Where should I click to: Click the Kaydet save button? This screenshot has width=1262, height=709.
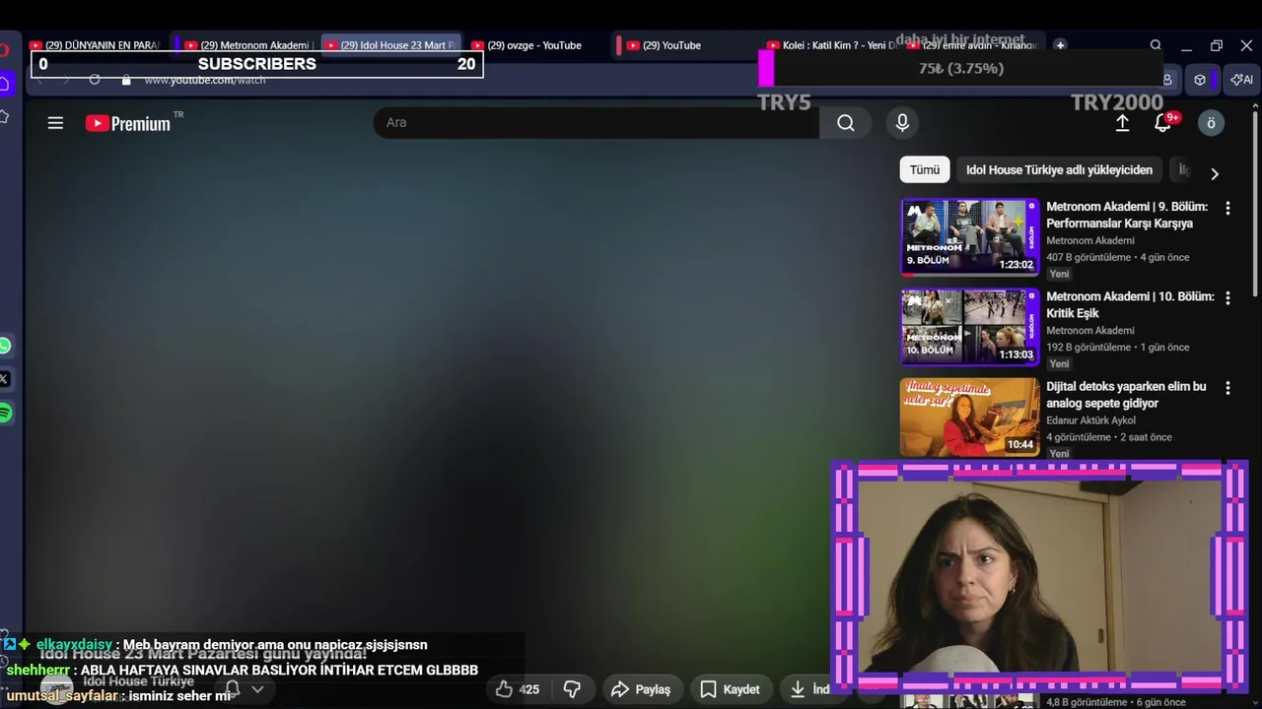coord(731,689)
